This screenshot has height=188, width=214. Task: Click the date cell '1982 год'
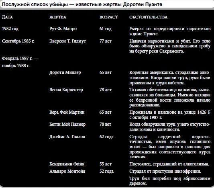pos(10,29)
